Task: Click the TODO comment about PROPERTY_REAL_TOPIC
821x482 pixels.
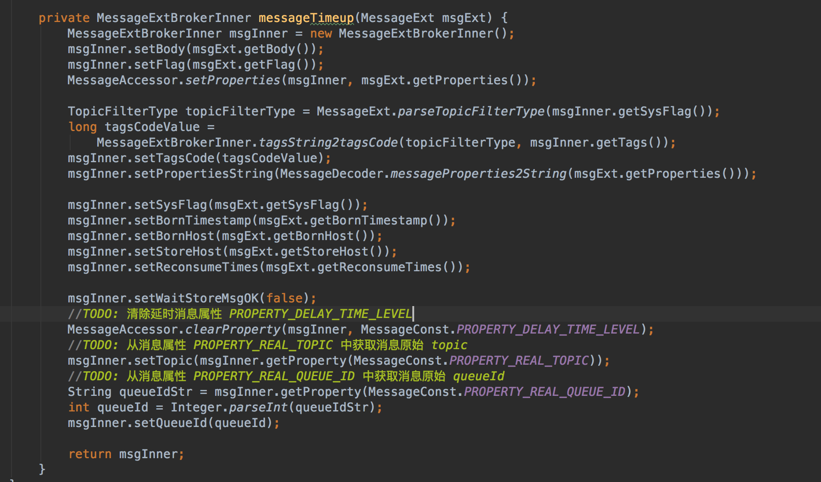Action: 267,345
